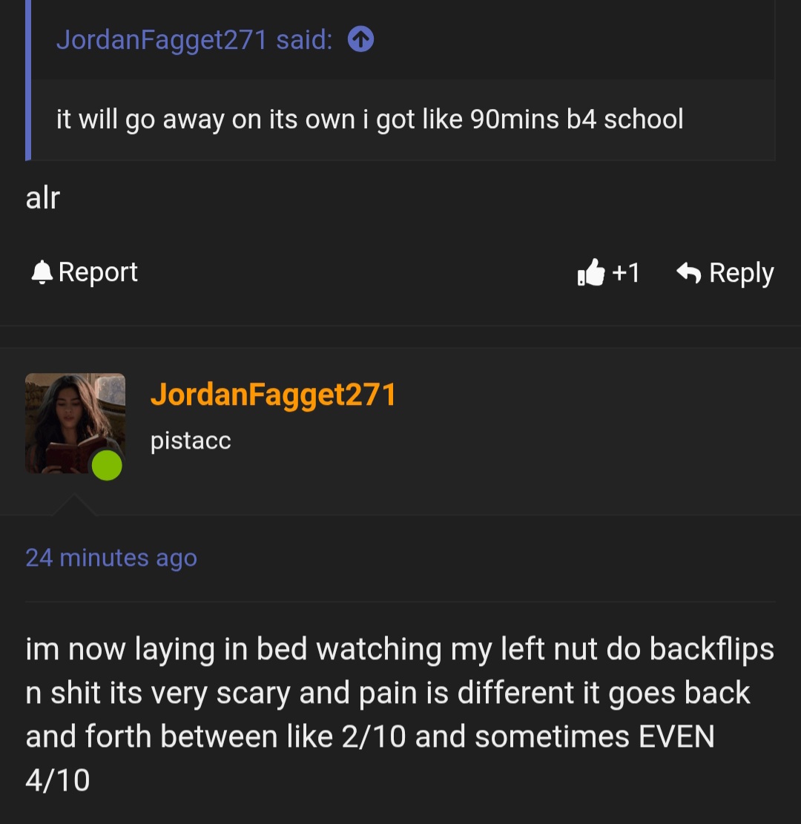Click the green online status dot

[x=107, y=465]
